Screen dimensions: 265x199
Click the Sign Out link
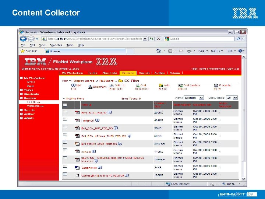(x=233, y=69)
